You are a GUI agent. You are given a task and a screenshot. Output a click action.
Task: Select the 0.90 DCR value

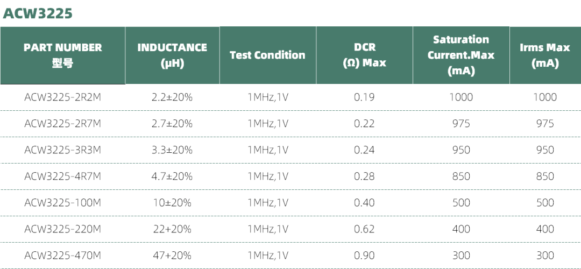(364, 256)
